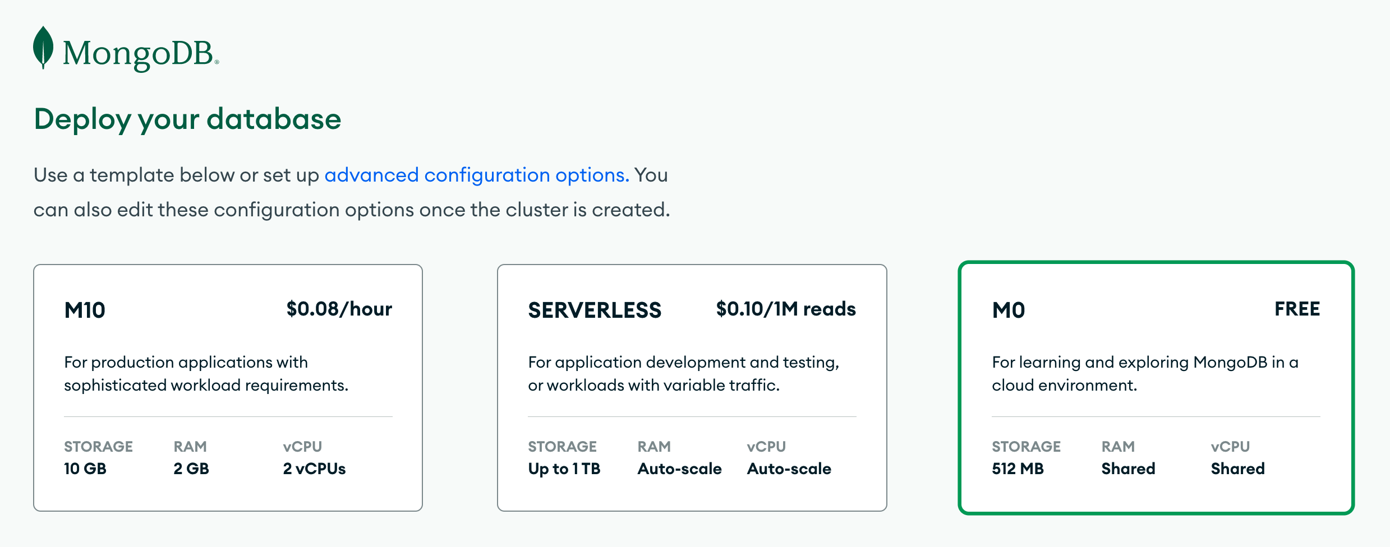This screenshot has width=1390, height=547.
Task: Click the M10 plan title
Action: click(85, 310)
